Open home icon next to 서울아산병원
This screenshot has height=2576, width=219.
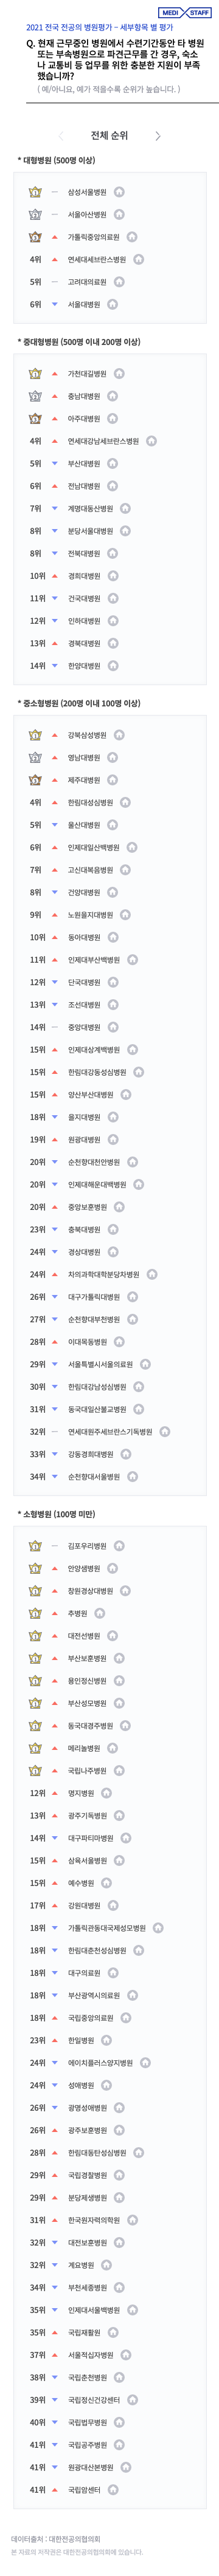click(120, 214)
